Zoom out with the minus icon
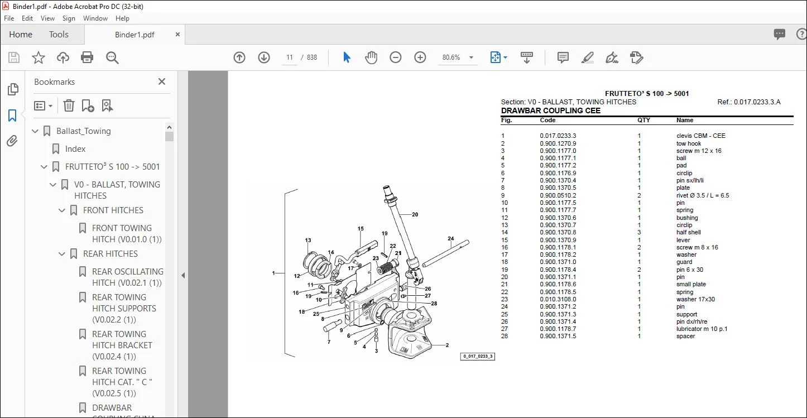Image resolution: width=807 pixels, height=418 pixels. [396, 57]
